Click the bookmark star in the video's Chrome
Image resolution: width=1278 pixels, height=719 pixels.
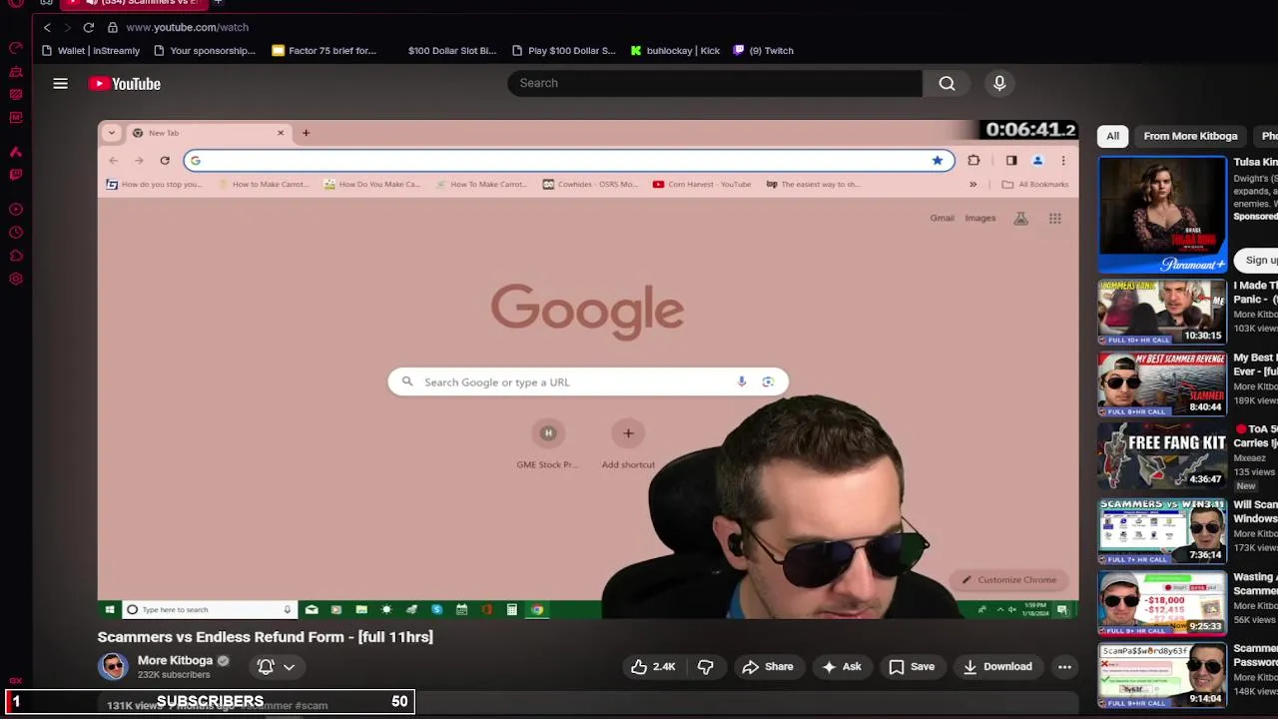coord(937,161)
